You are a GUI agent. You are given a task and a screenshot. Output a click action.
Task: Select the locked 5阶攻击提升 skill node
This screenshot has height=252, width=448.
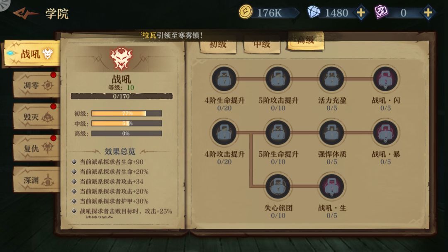click(278, 79)
